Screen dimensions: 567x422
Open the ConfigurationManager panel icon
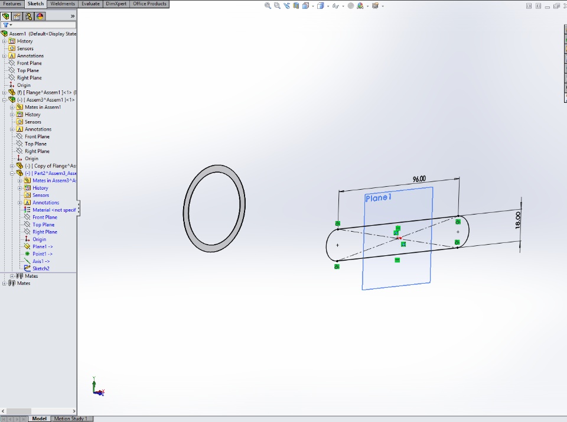[28, 17]
